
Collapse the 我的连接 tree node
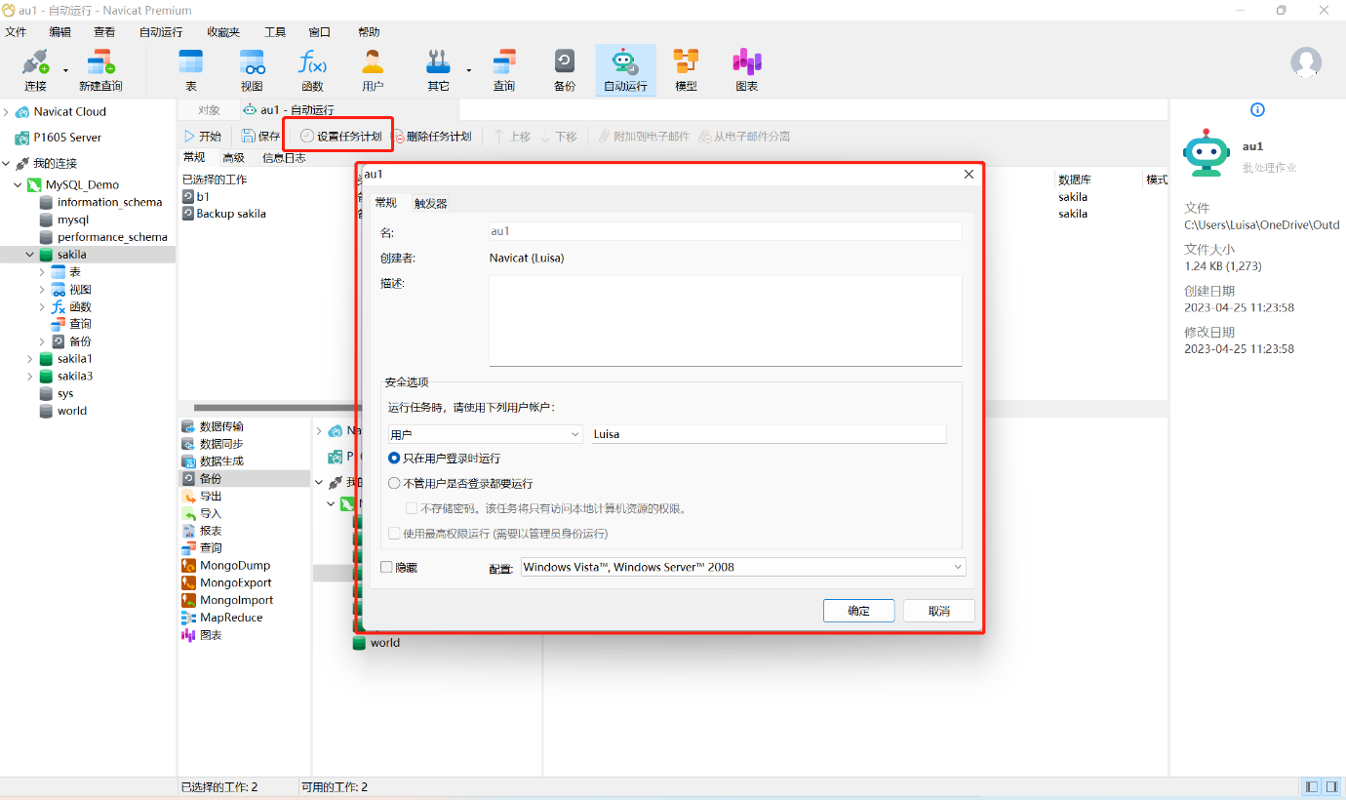coord(6,163)
